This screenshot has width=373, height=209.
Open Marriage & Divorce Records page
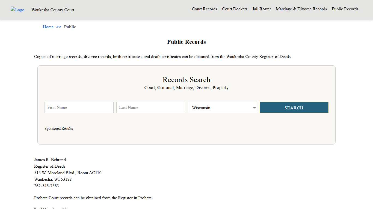coord(301,9)
